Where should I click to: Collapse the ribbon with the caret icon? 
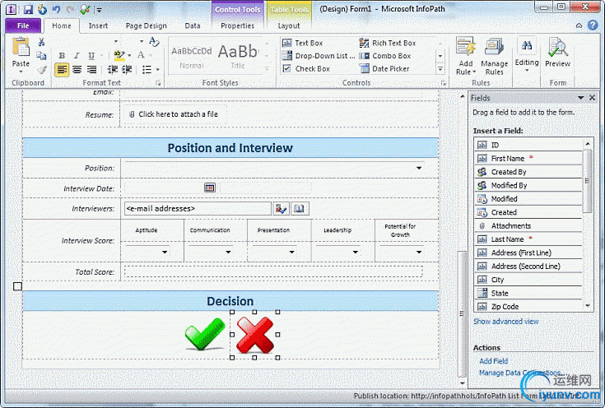pyautogui.click(x=579, y=25)
